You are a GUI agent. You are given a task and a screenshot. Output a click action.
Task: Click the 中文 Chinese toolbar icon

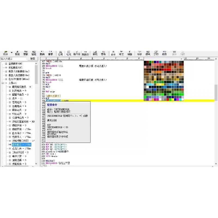click(x=121, y=53)
